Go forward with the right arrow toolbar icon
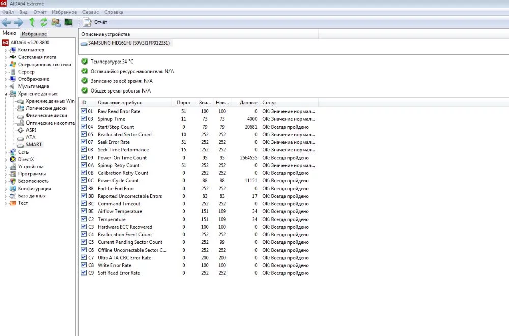 (18, 22)
